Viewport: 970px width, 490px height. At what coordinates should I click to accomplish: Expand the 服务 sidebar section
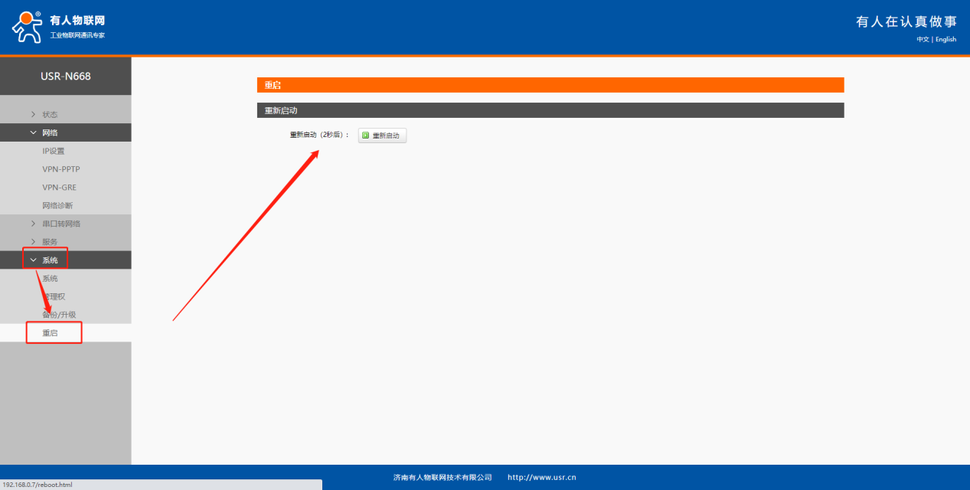(x=50, y=242)
